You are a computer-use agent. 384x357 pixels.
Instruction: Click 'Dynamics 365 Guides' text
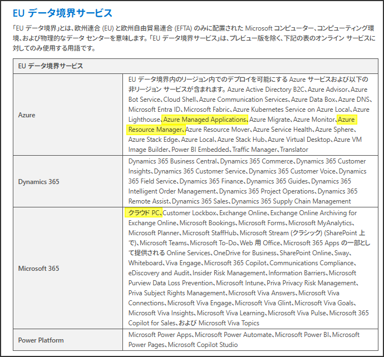(x=277, y=182)
